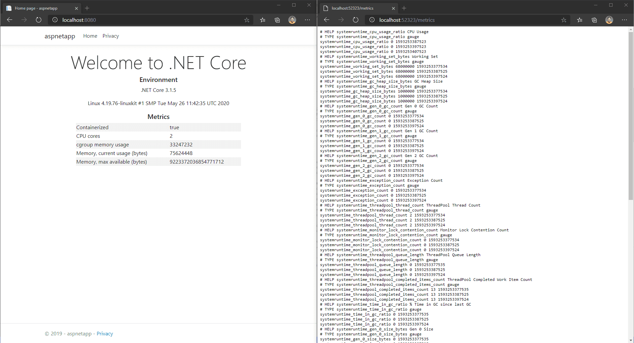Image resolution: width=634 pixels, height=343 pixels.
Task: View site info icon for localhost:8080
Action: 55,20
